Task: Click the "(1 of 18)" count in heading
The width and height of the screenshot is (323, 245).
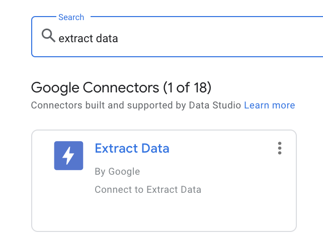Action: (187, 87)
